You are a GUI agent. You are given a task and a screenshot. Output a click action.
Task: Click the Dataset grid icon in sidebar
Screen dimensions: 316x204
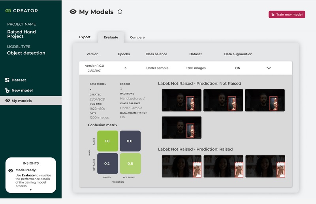[7, 80]
